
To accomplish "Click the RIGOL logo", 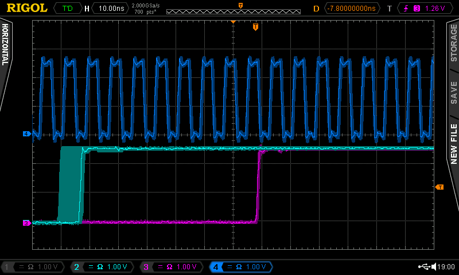I will 26,8.
